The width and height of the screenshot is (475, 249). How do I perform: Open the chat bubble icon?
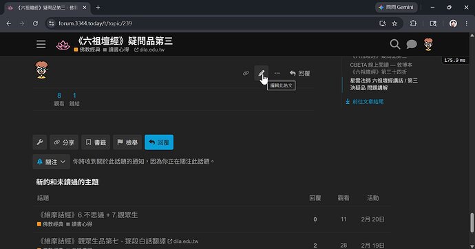point(412,44)
